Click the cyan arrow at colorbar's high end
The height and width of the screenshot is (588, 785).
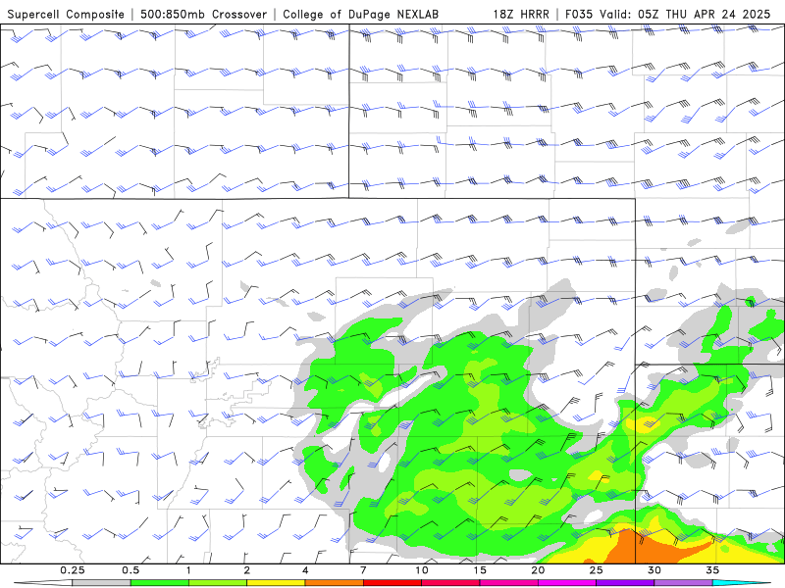741,583
